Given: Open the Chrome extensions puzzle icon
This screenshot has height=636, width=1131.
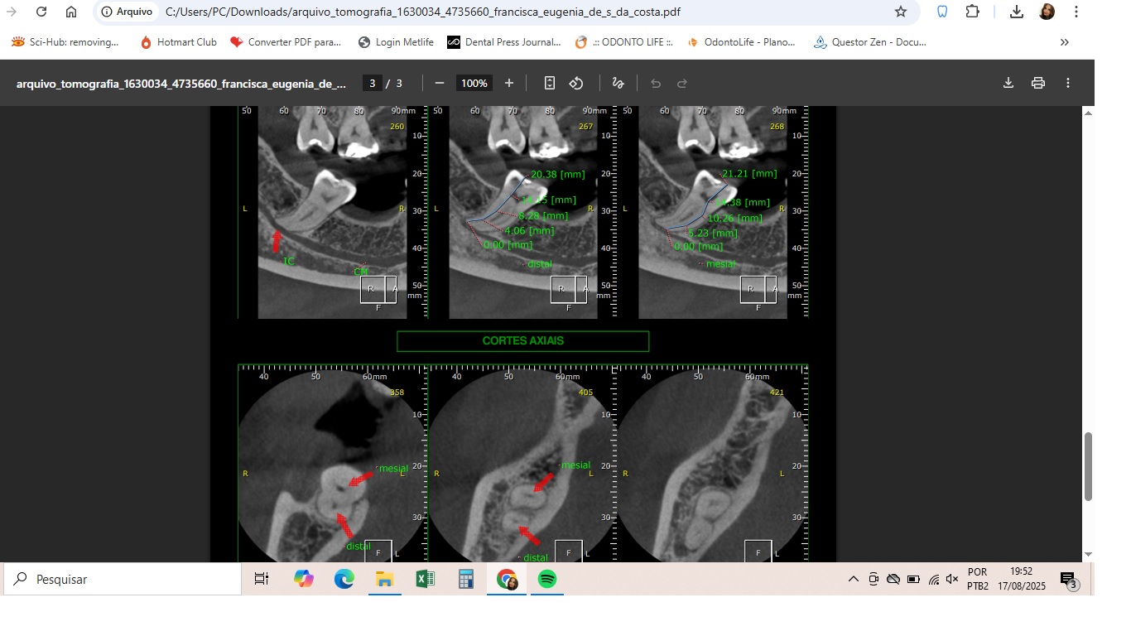Looking at the screenshot, I should pos(973,12).
